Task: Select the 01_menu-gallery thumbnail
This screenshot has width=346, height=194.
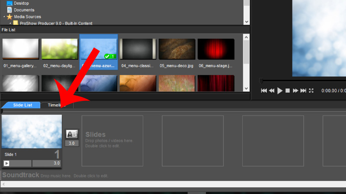Action: 21,49
